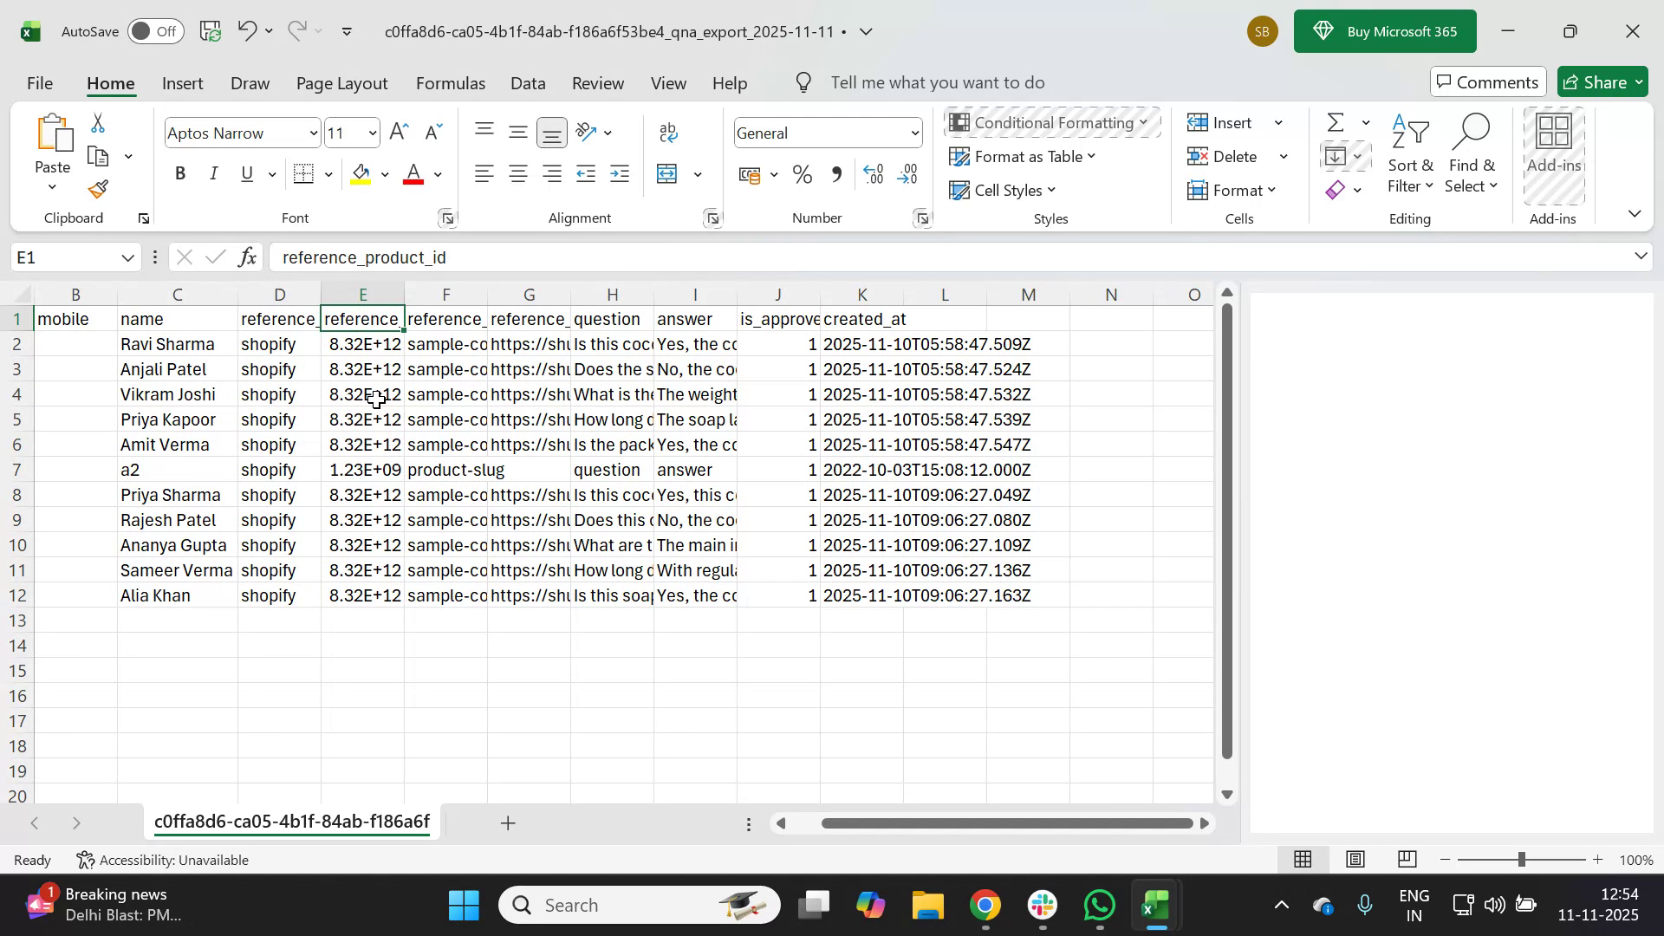Apply Italic formatting

214,173
